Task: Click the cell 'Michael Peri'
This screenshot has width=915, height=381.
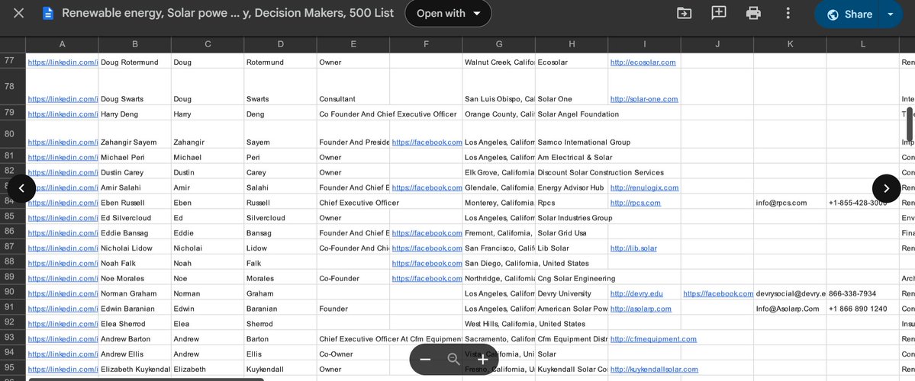Action: pyautogui.click(x=134, y=156)
